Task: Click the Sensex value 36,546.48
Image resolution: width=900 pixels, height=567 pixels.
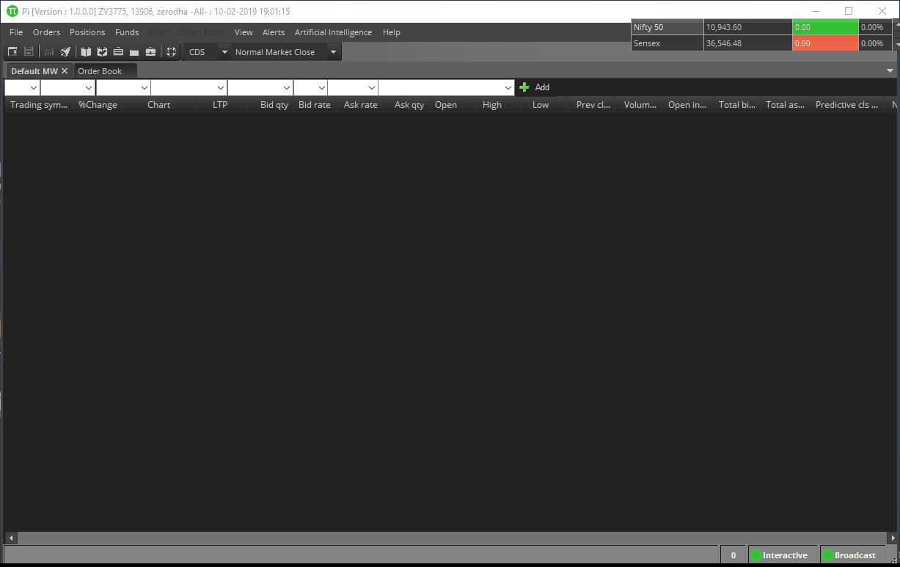Action: click(x=724, y=43)
